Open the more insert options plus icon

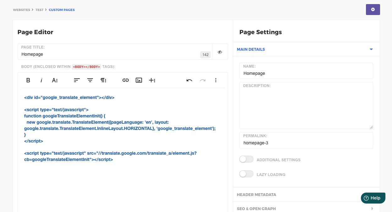point(152,80)
